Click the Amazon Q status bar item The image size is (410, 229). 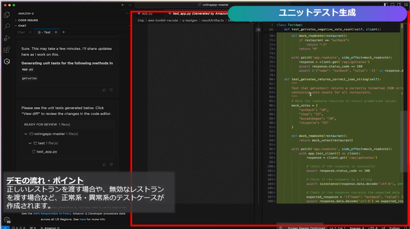point(50,228)
